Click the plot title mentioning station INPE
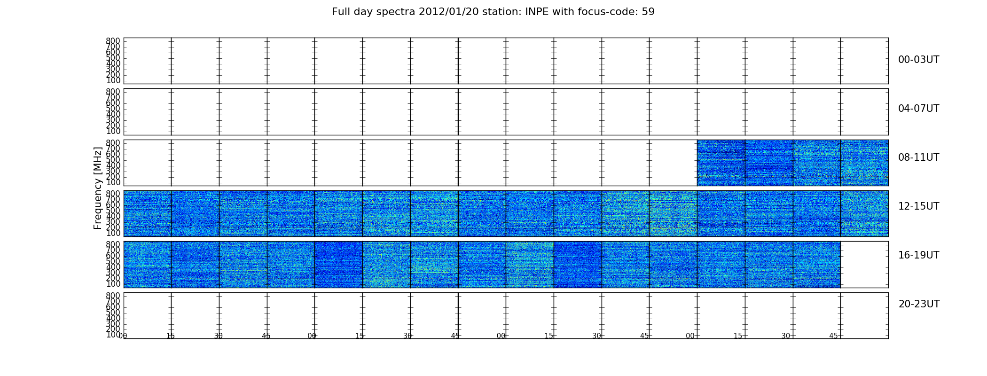 493,12
